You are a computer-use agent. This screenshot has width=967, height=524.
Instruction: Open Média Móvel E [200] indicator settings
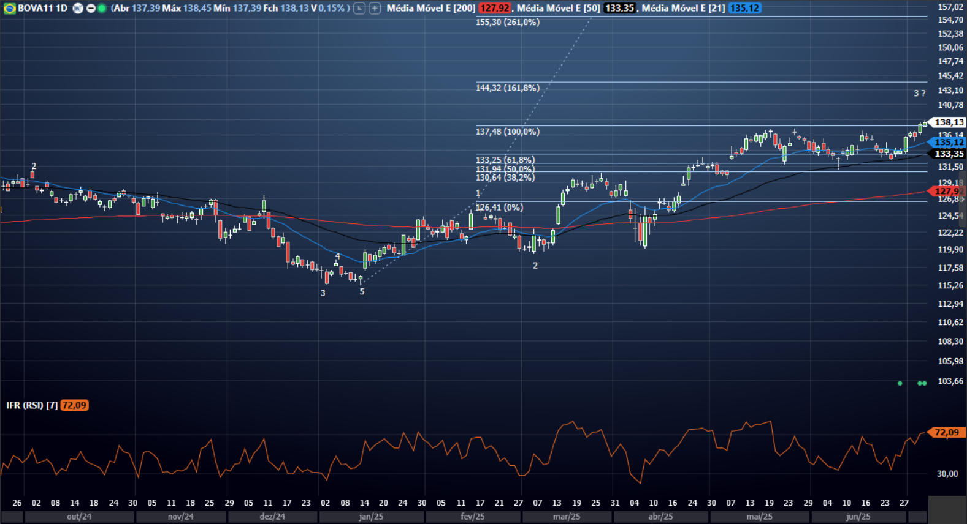click(430, 9)
